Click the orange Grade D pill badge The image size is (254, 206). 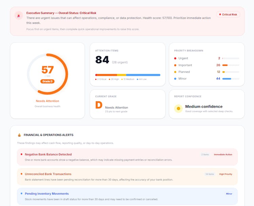(47, 81)
